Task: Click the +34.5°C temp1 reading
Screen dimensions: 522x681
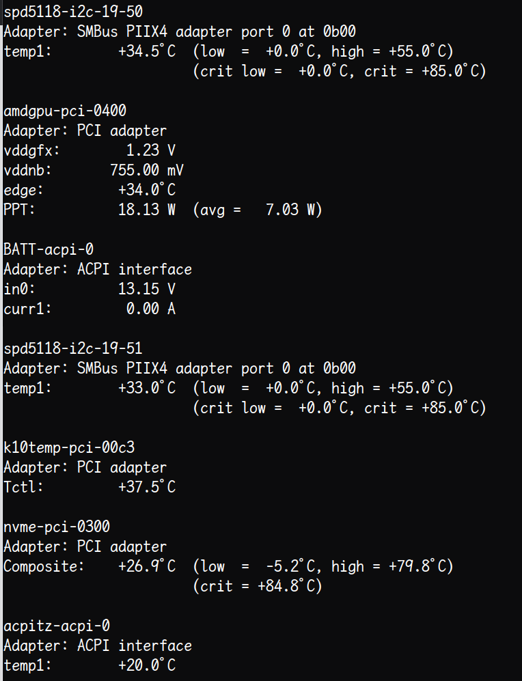Action: [x=147, y=51]
